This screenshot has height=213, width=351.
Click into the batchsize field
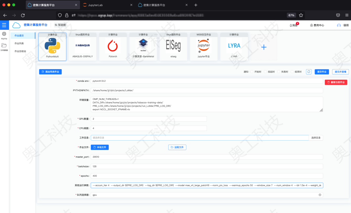coord(207,166)
